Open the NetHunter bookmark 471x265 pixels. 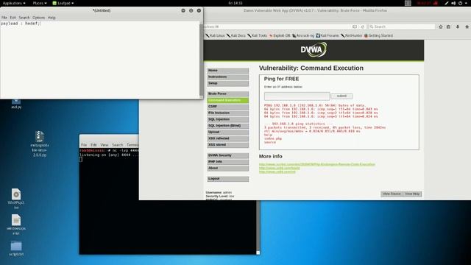[352, 35]
